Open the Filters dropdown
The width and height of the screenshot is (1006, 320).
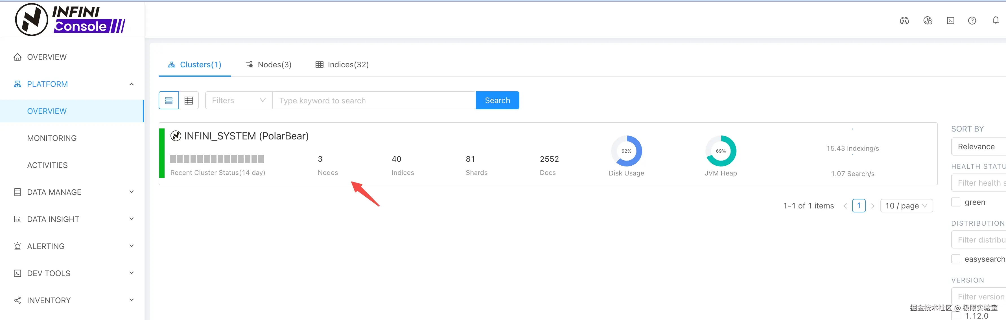tap(239, 101)
